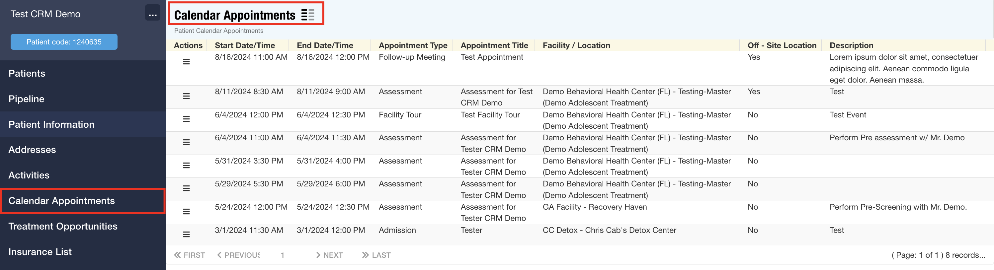Go to Pipeline section
This screenshot has height=270, width=994.
(x=26, y=99)
